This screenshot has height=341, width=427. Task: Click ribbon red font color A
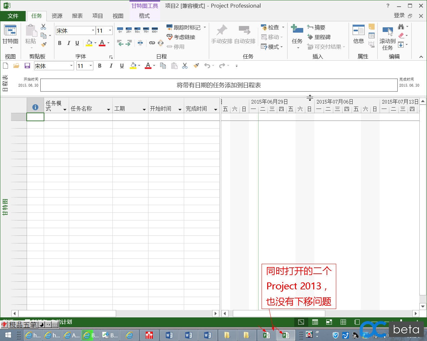(x=102, y=43)
